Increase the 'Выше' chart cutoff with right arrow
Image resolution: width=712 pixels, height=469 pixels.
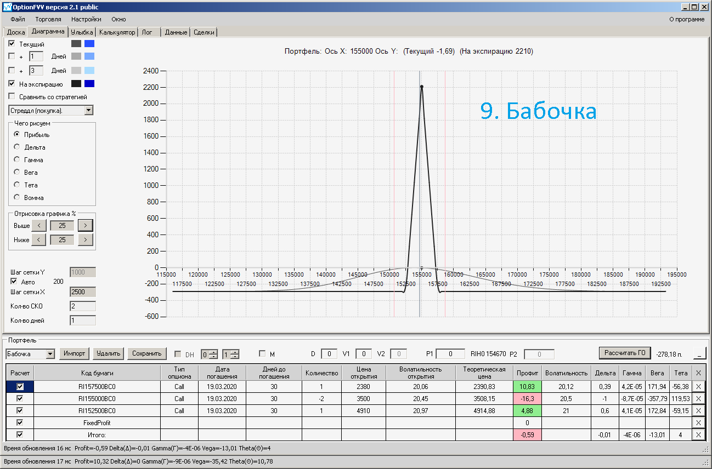tap(86, 225)
